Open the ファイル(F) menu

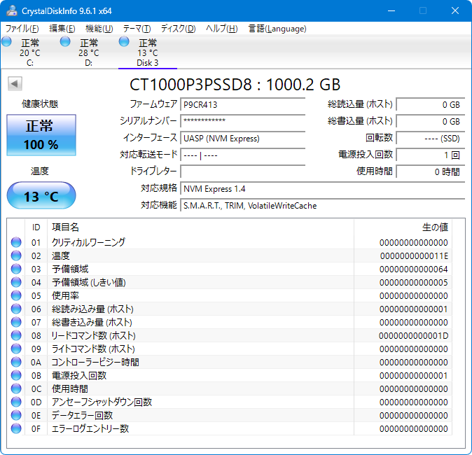(22, 29)
